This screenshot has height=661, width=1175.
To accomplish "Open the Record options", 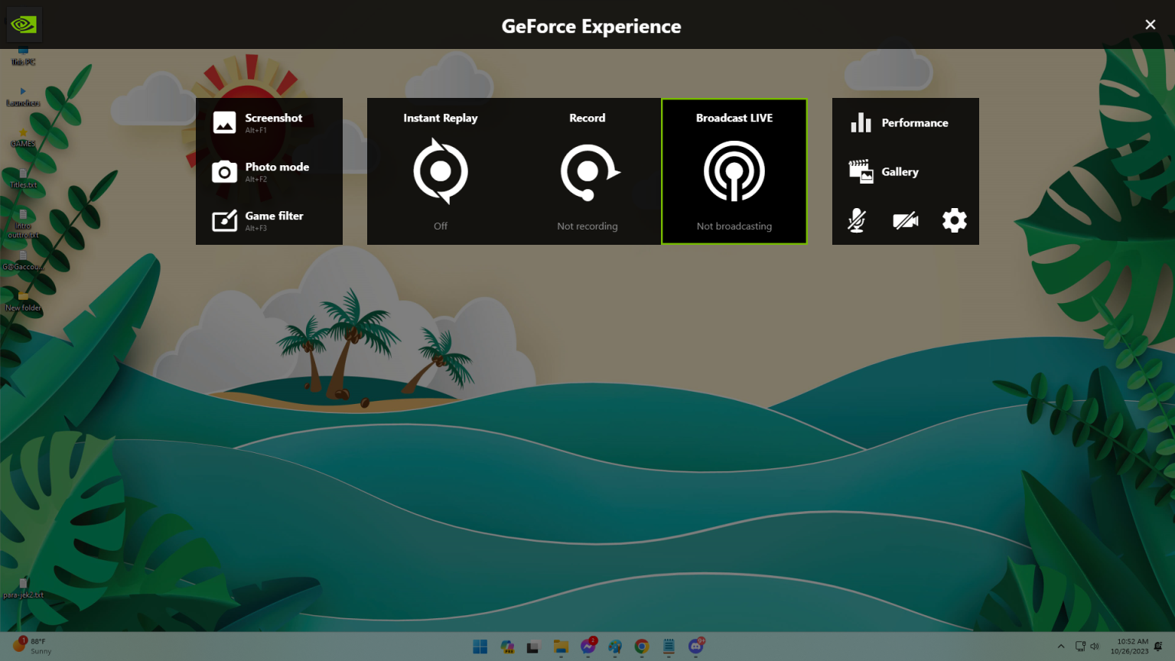I will tap(587, 171).
